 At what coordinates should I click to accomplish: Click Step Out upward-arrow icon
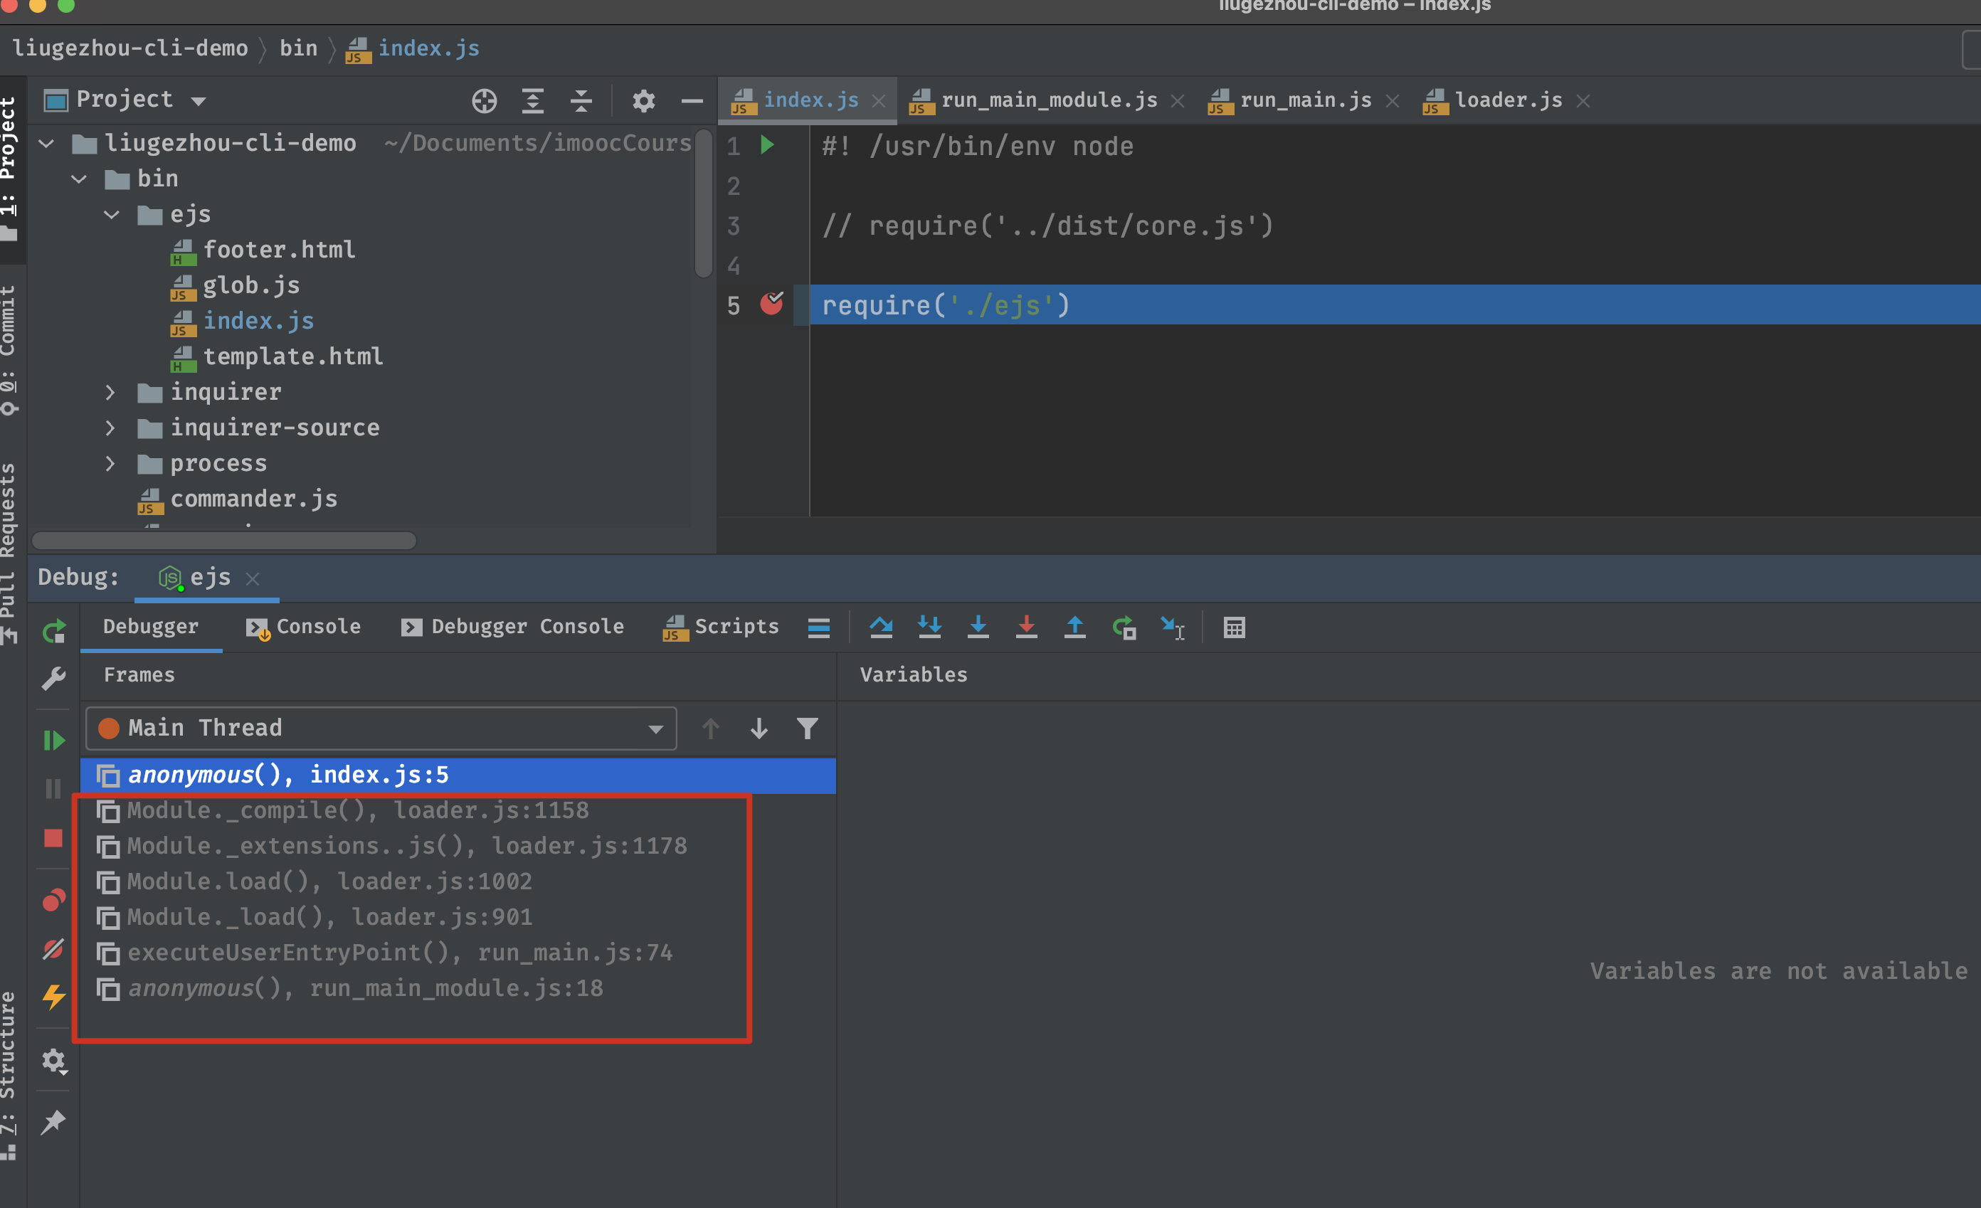[x=1075, y=627]
